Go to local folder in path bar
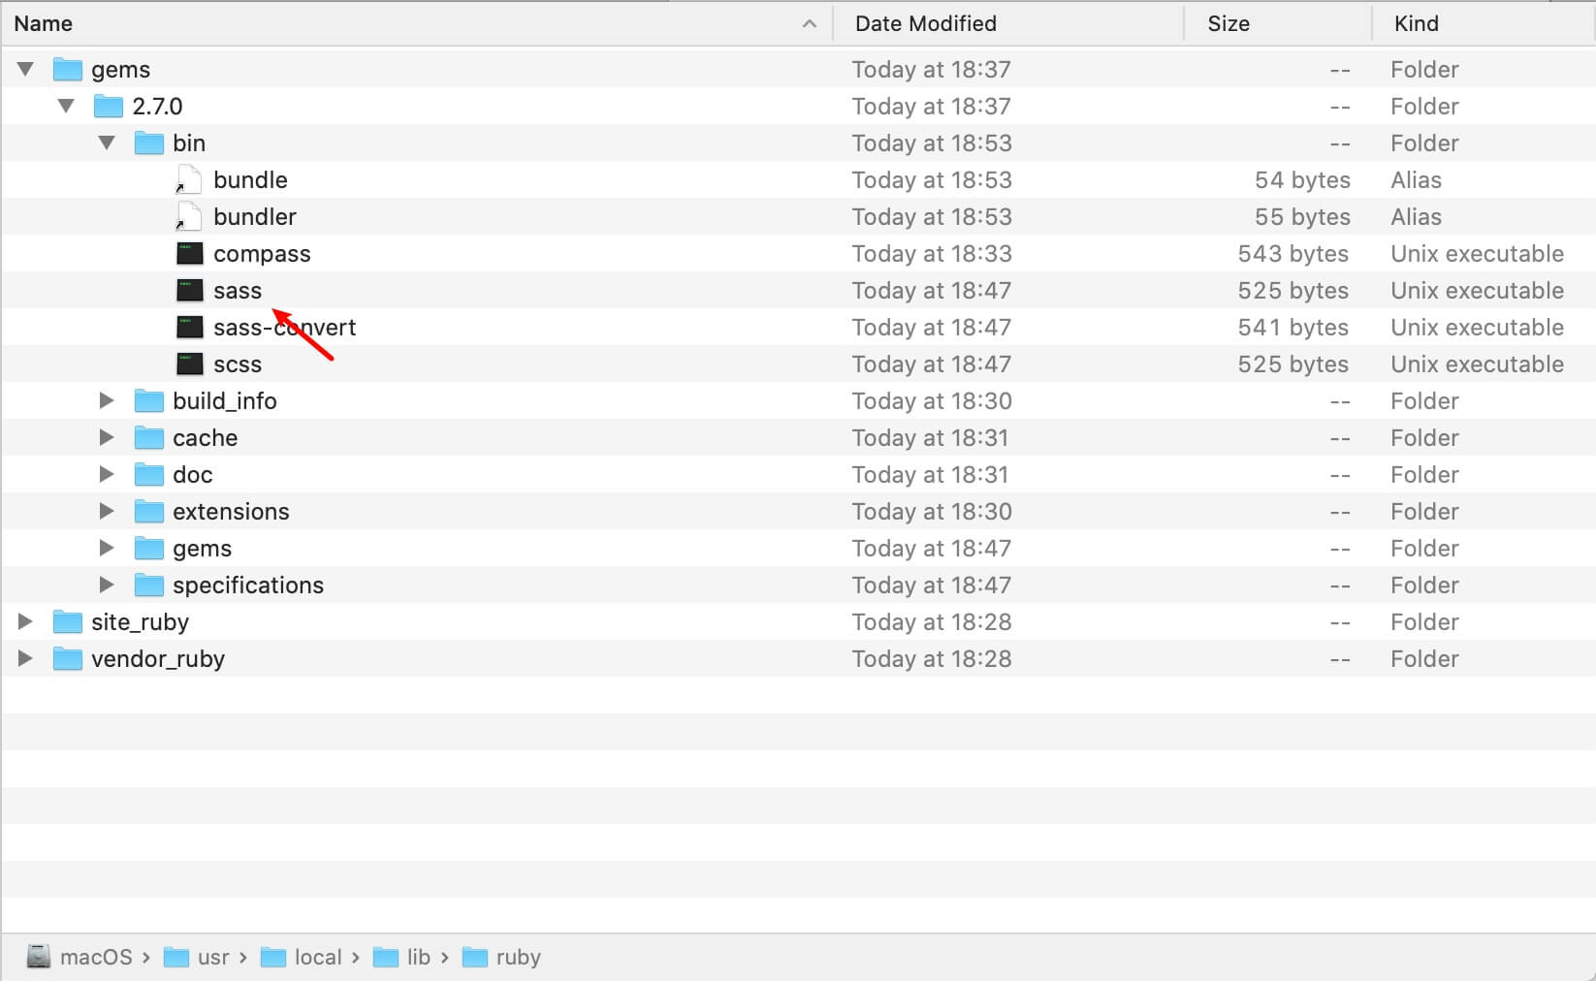This screenshot has height=981, width=1596. pyautogui.click(x=317, y=958)
